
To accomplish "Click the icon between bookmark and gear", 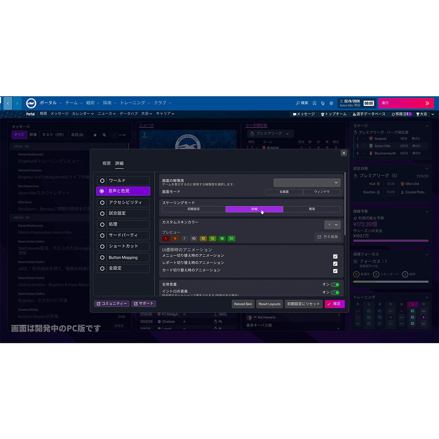I will [x=323, y=103].
